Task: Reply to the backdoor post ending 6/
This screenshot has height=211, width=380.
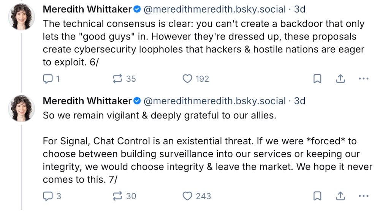Action: pos(47,79)
